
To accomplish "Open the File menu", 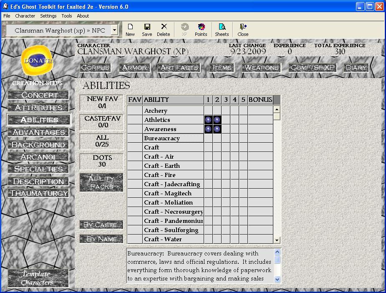I will (x=7, y=16).
